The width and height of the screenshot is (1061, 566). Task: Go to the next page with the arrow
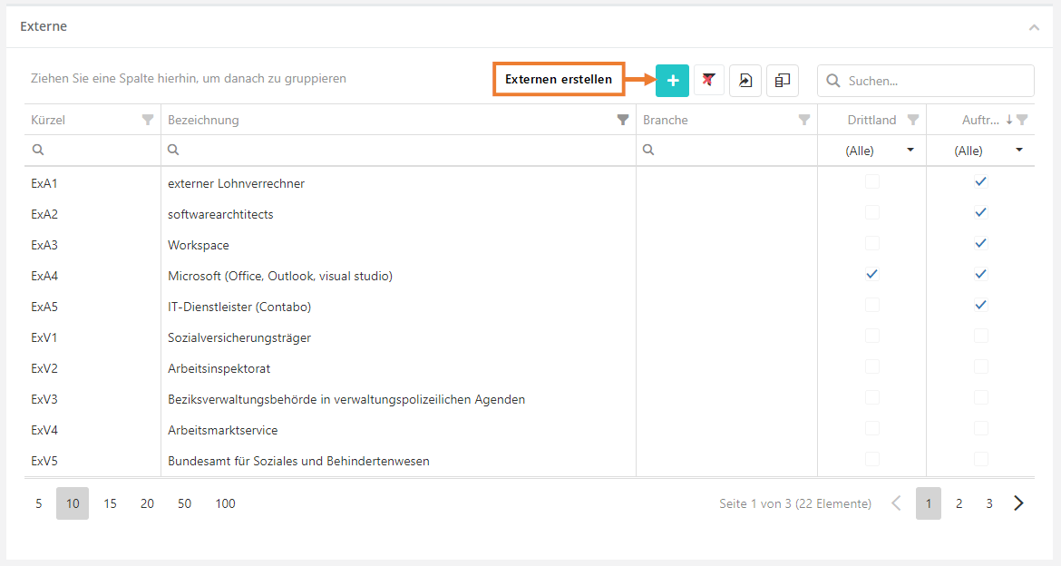point(1018,503)
